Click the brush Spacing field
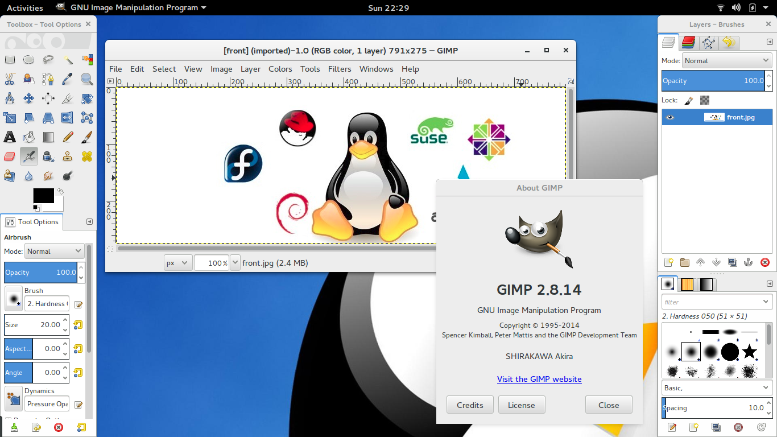Screen dimensions: 777x437 (x=713, y=408)
